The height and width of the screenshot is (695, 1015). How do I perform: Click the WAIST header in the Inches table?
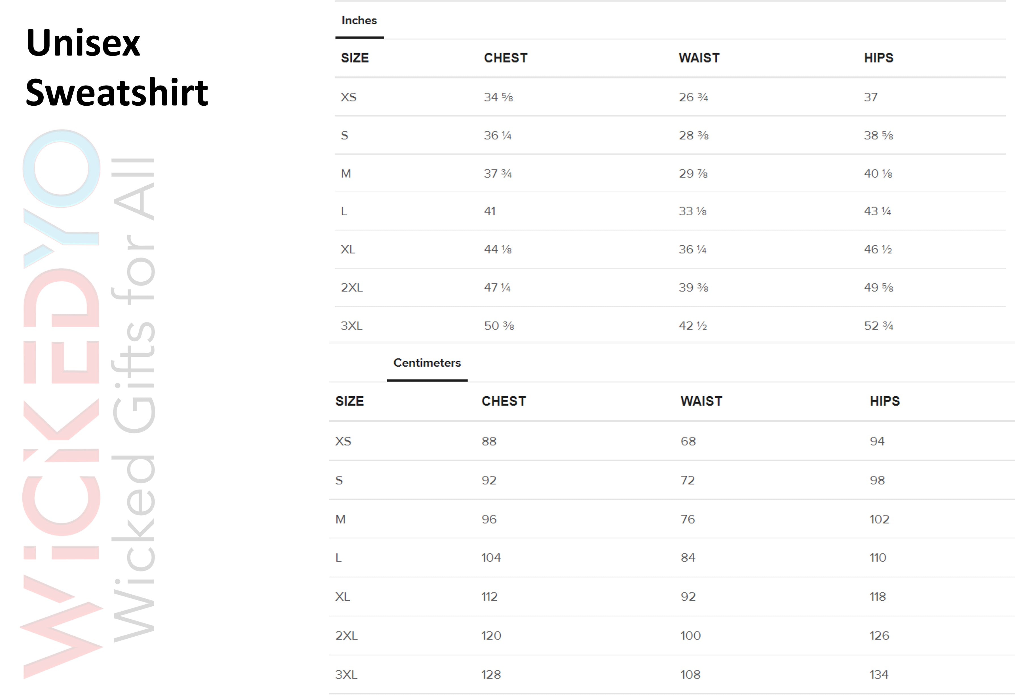[x=699, y=58]
